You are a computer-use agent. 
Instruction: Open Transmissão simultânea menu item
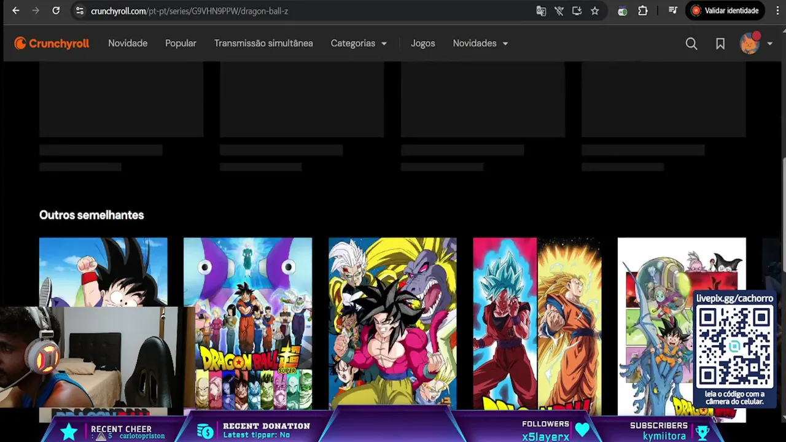tap(263, 43)
